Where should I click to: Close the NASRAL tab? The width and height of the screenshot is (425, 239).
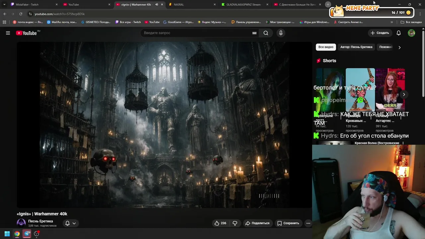tap(214, 4)
